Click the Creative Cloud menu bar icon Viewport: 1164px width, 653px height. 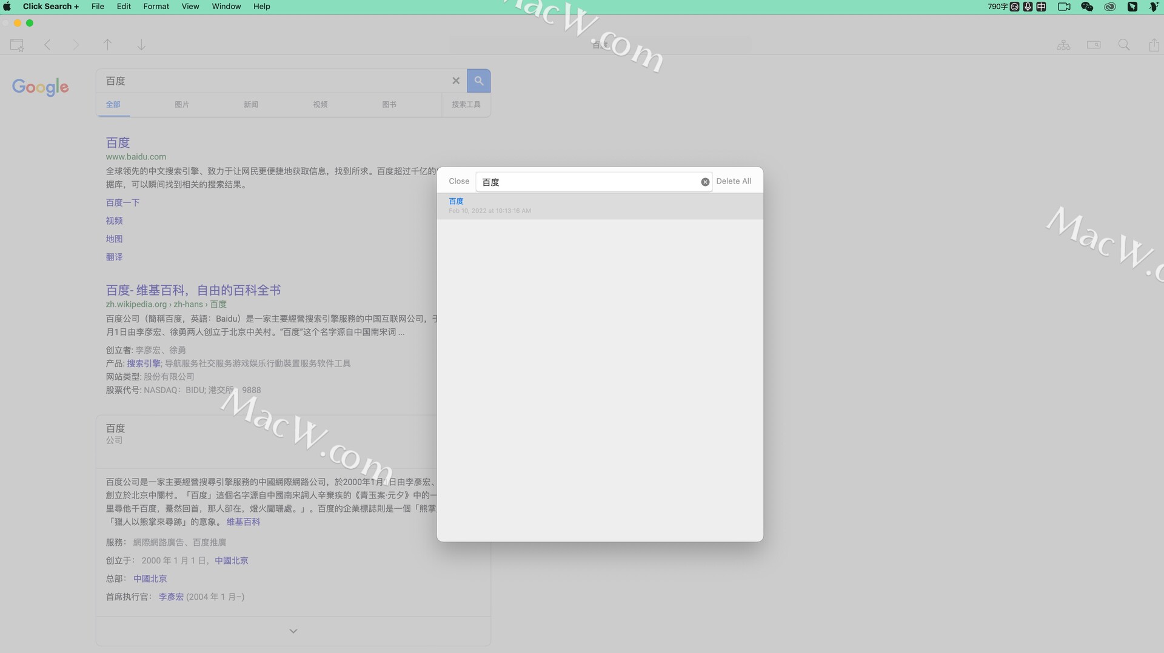pos(1110,7)
